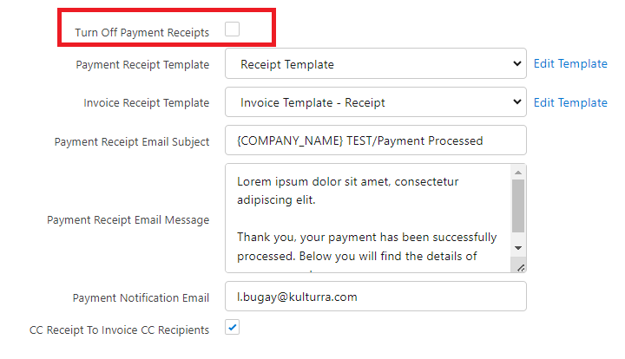Image resolution: width=625 pixels, height=359 pixels.
Task: Click the Payment Receipt Email Message label
Action: click(128, 220)
